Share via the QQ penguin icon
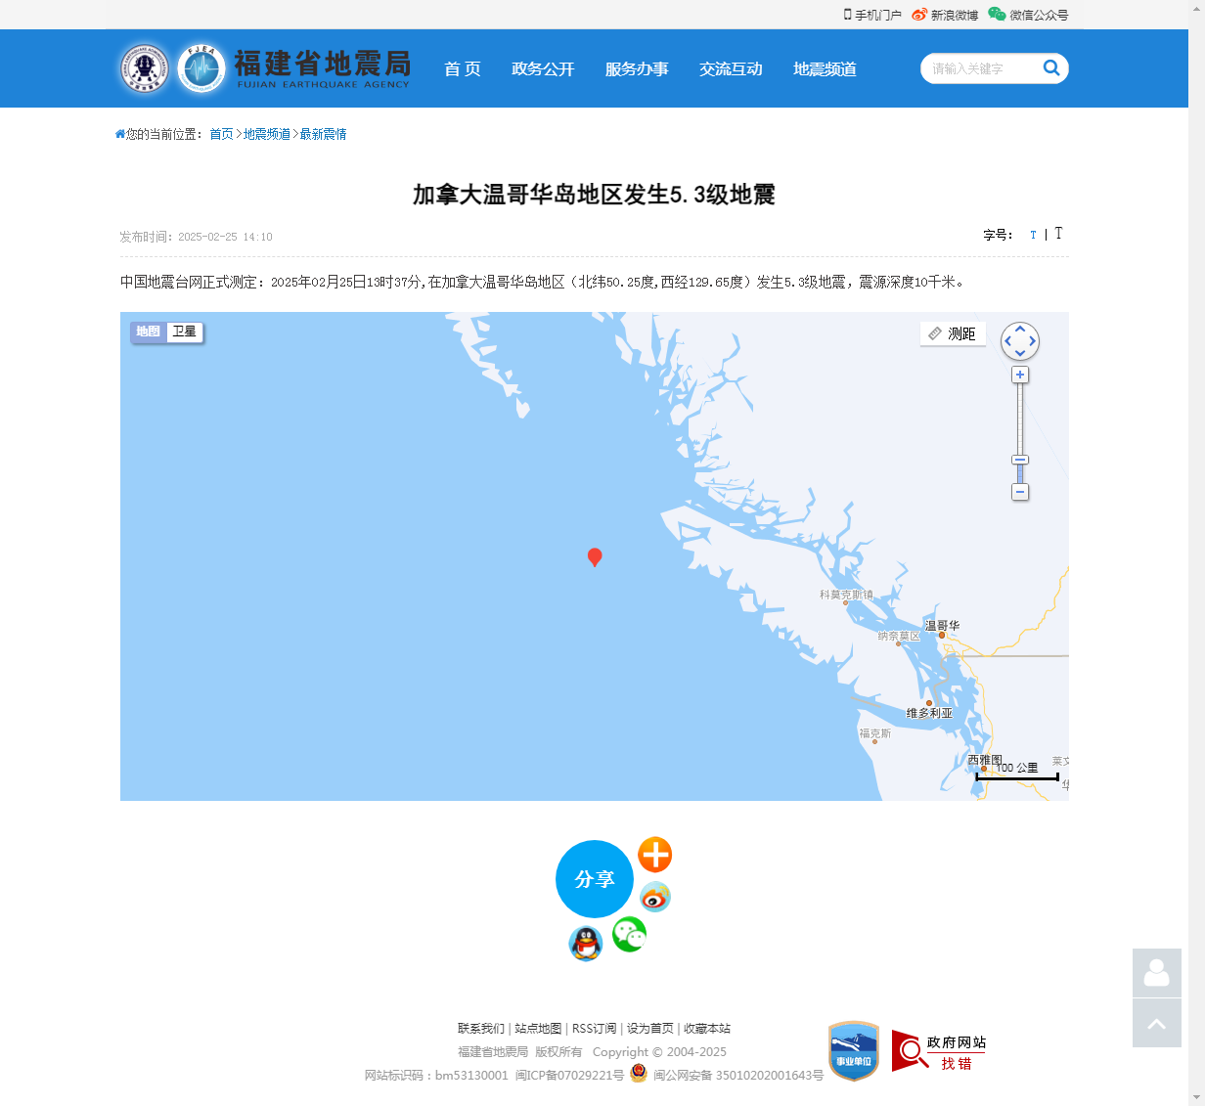Image resolution: width=1205 pixels, height=1106 pixels. [x=586, y=944]
